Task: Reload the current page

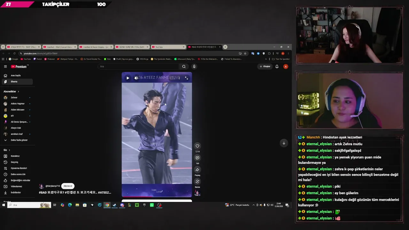Action: (14, 53)
